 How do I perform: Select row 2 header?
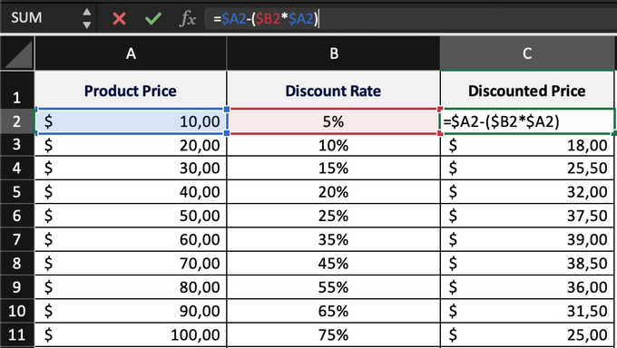(17, 121)
